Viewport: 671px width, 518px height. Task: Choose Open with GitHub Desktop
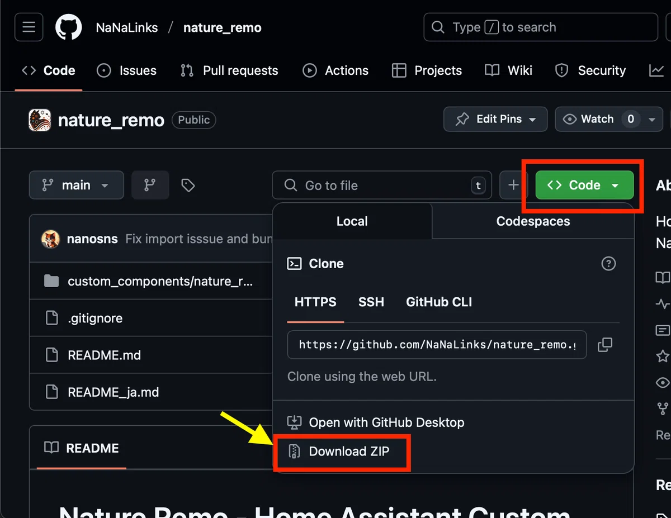click(x=376, y=422)
